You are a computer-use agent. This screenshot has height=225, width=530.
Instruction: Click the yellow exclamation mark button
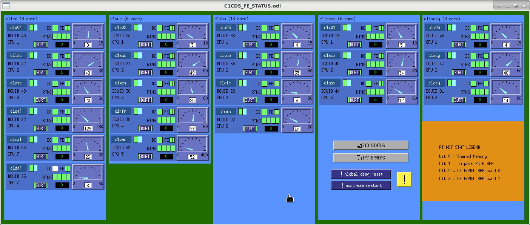pos(404,179)
